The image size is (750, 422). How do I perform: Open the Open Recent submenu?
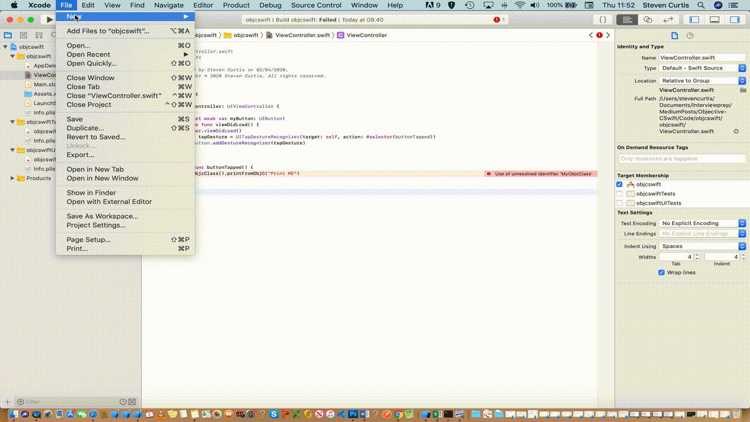click(125, 55)
